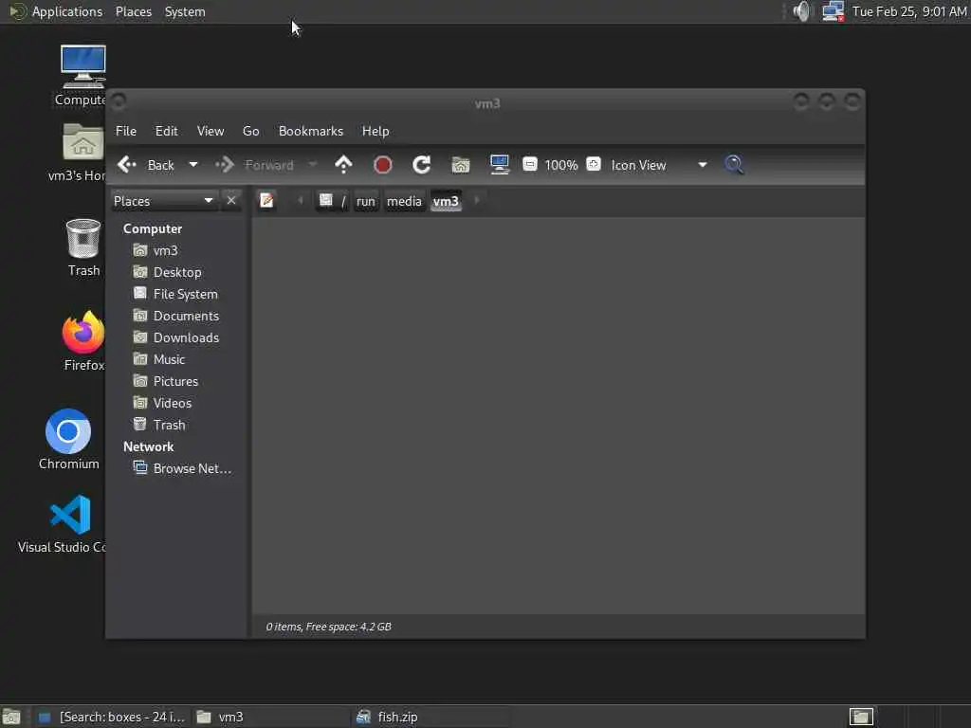Open the Icon View mode dropdown

point(659,165)
